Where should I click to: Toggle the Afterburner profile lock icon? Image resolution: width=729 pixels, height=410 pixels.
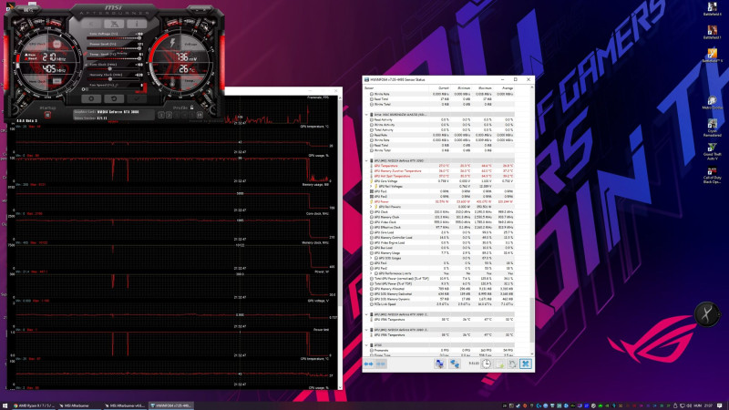pos(192,108)
